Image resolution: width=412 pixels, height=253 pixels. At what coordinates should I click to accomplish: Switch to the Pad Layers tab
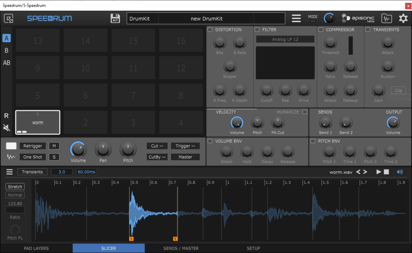(x=36, y=248)
